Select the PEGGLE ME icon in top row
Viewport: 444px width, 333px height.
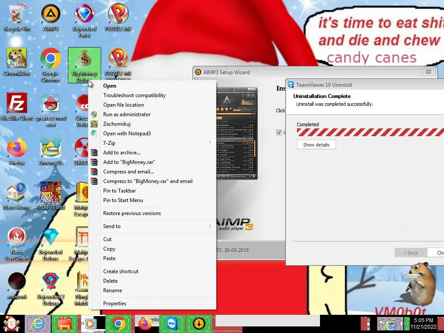point(118,17)
